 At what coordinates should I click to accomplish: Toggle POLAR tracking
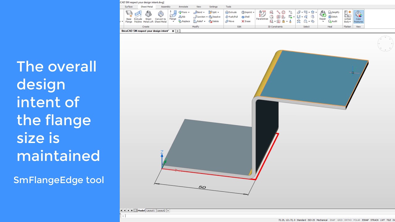coord(357,220)
